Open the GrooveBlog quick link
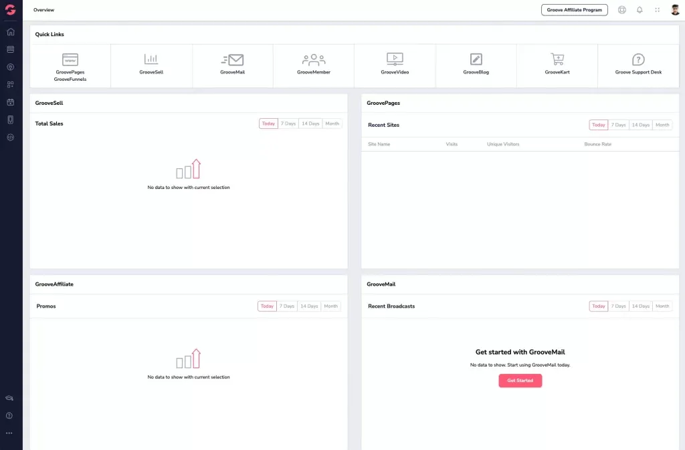This screenshot has width=685, height=450. coord(476,66)
